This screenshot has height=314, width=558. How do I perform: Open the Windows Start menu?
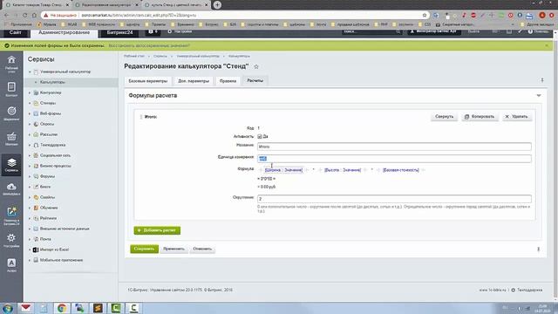tap(8, 308)
